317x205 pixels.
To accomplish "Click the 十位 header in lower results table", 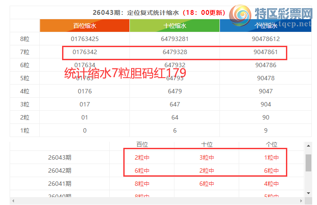I will [207, 144].
